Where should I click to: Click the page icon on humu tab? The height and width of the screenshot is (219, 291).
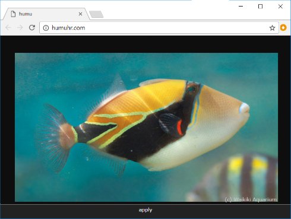(13, 14)
